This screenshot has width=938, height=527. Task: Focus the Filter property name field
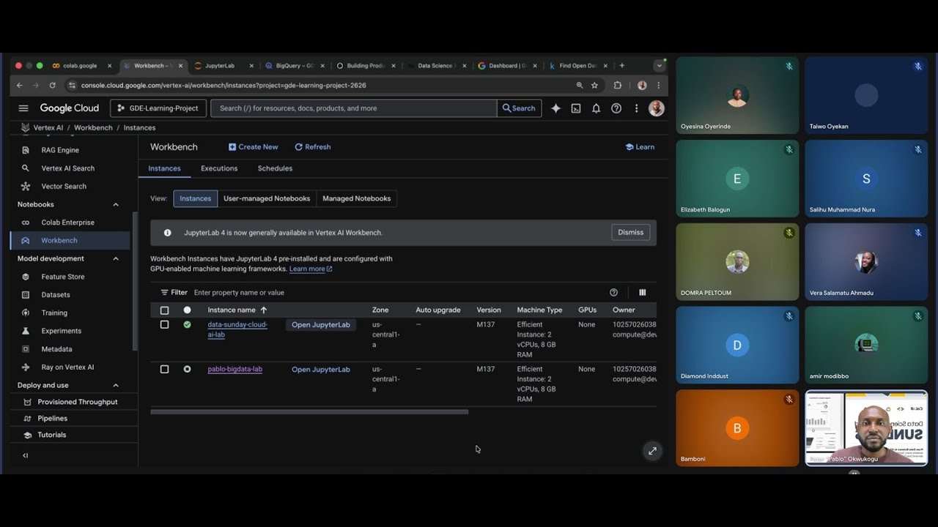click(396, 293)
